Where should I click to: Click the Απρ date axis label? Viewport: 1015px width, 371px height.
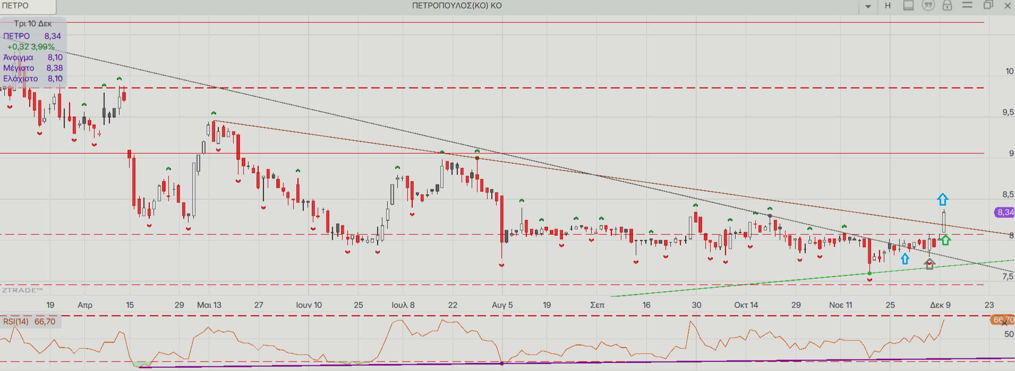click(85, 305)
